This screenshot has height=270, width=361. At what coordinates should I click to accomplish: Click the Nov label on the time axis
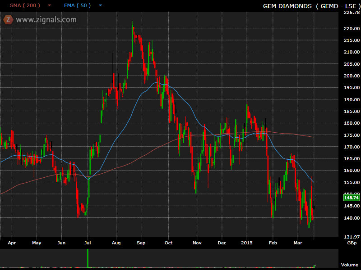[x=197, y=243]
